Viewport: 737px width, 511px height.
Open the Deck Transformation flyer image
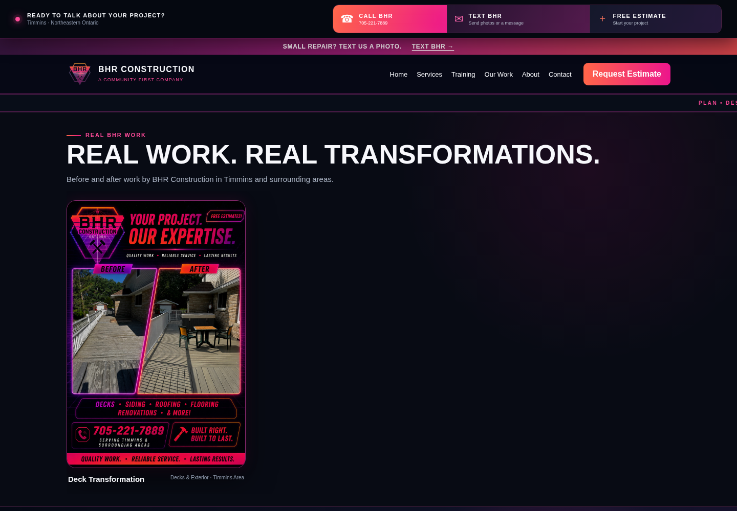click(x=156, y=334)
